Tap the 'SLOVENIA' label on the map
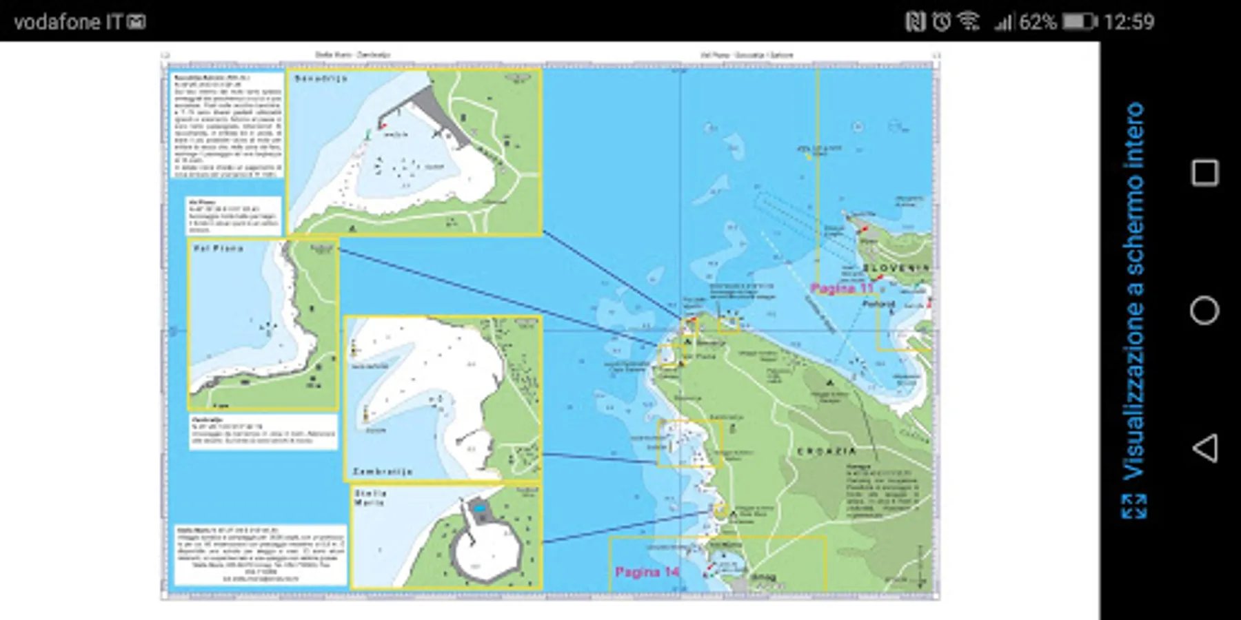 (896, 267)
